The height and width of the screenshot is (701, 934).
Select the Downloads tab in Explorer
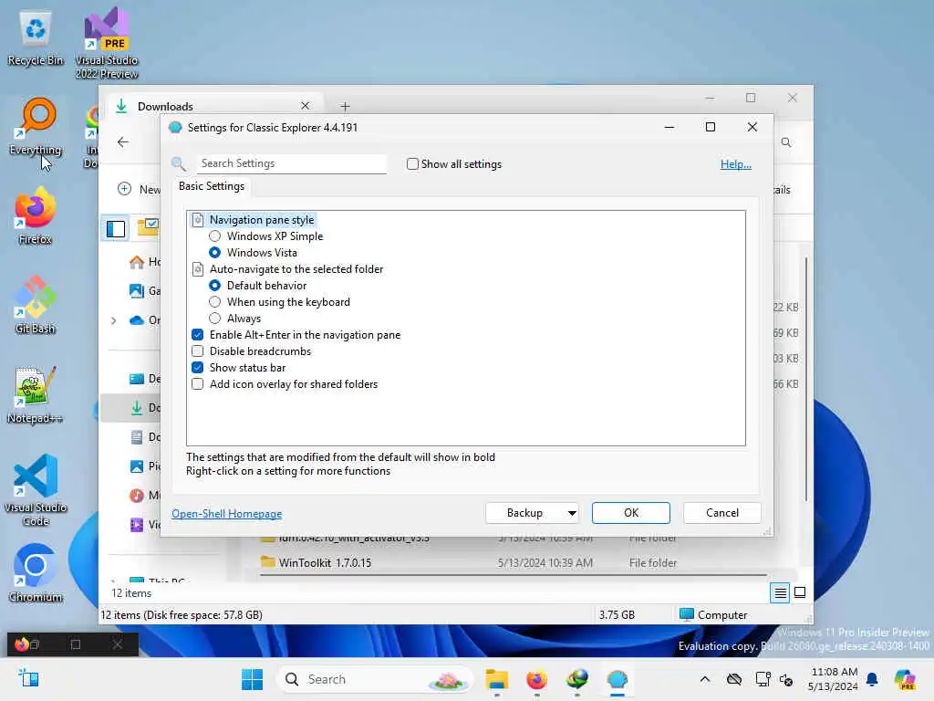tap(214, 106)
